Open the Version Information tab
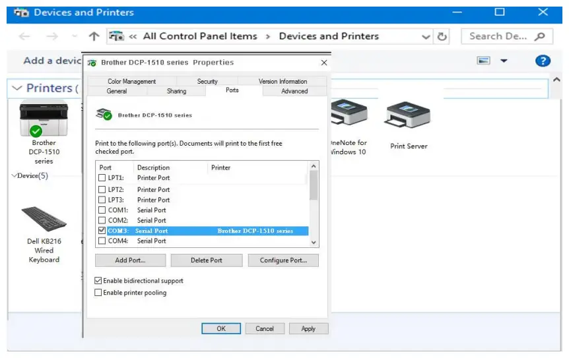Viewport: 569px width, 358px height. [283, 82]
